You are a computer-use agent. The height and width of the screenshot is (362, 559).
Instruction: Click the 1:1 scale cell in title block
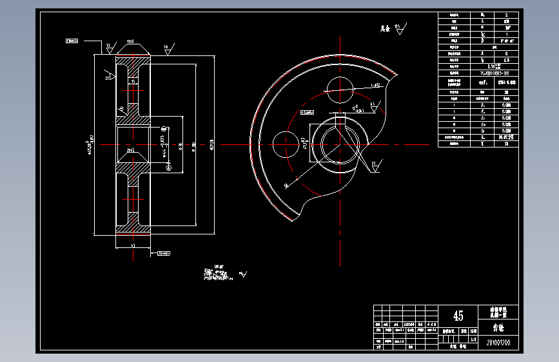pos(473,339)
